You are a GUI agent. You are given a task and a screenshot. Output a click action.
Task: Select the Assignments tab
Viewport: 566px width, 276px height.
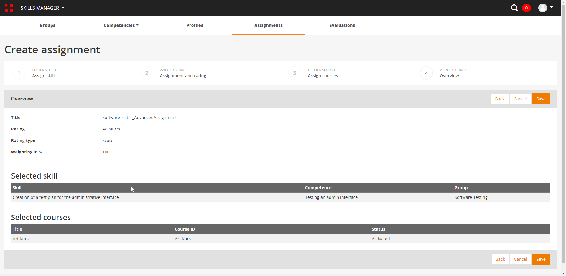point(268,25)
